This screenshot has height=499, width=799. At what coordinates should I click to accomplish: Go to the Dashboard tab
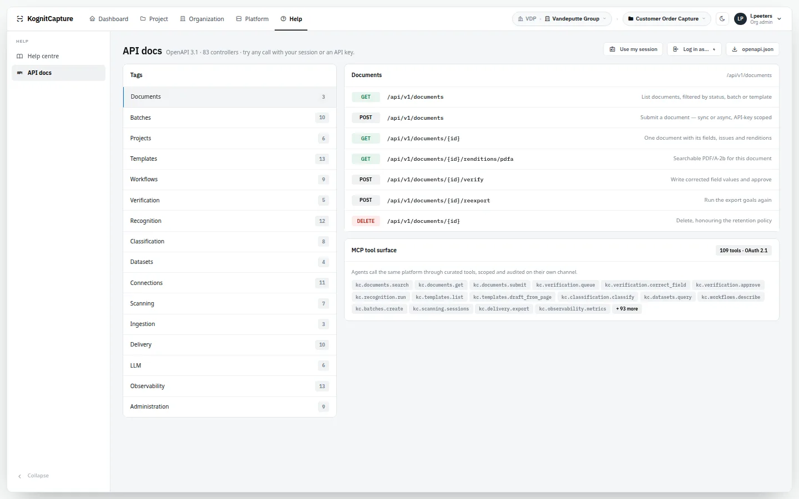(109, 19)
